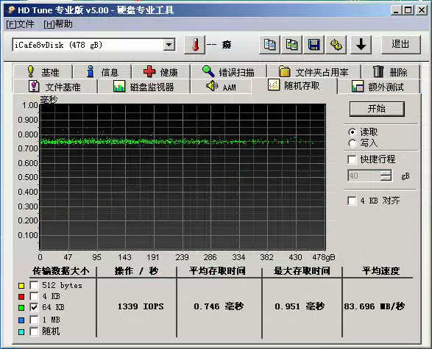The height and width of the screenshot is (349, 432).
Task: Go to the 错误扫描 tab
Action: 228,72
